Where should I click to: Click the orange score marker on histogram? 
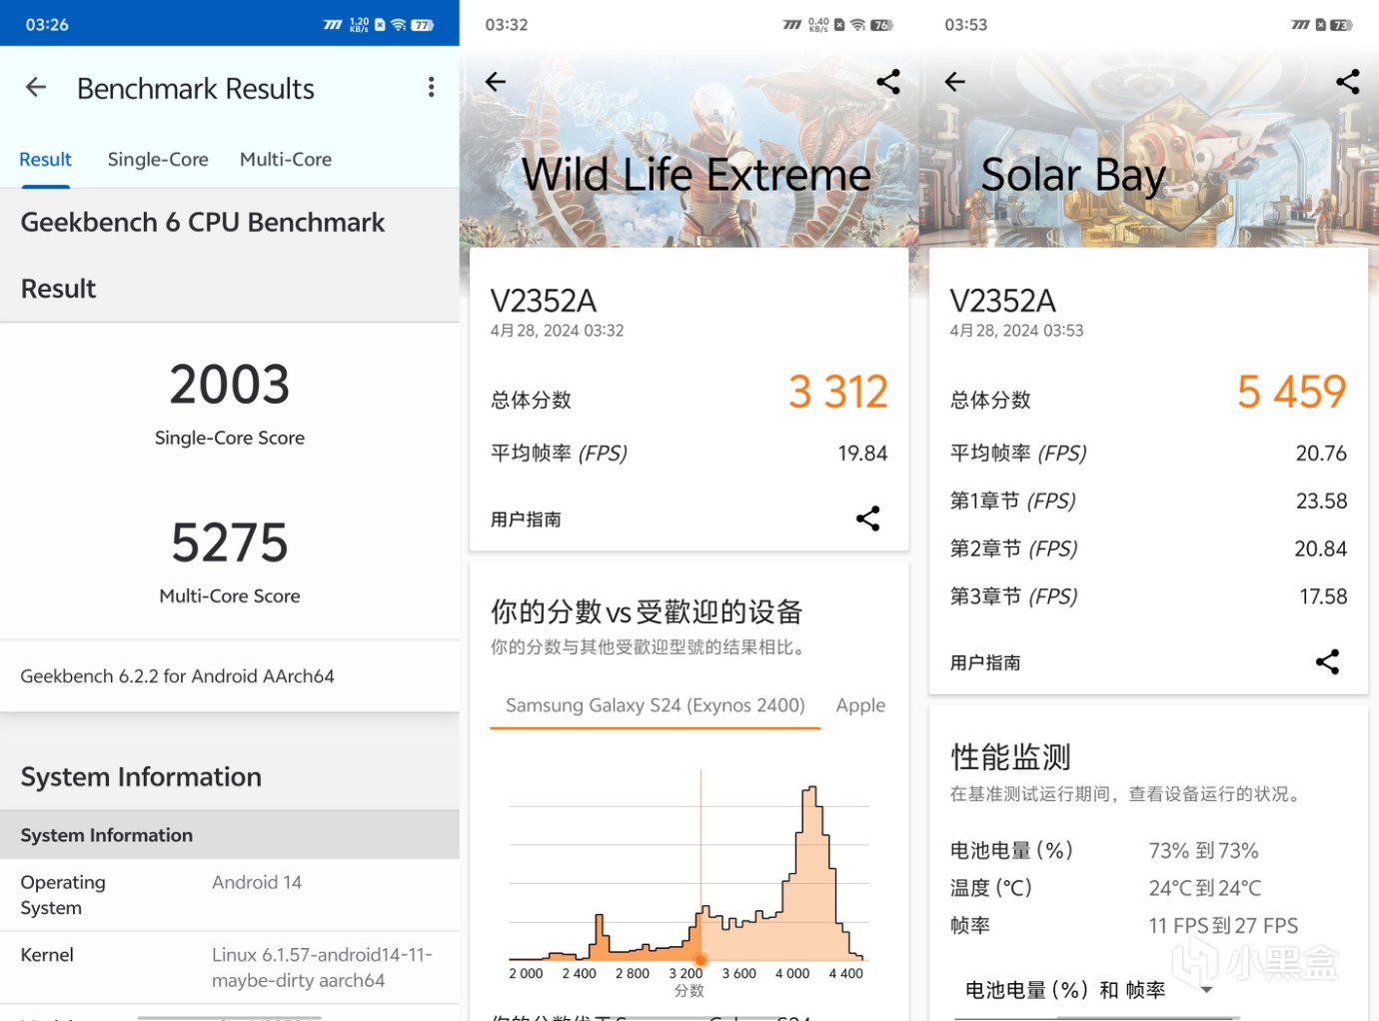pyautogui.click(x=700, y=960)
